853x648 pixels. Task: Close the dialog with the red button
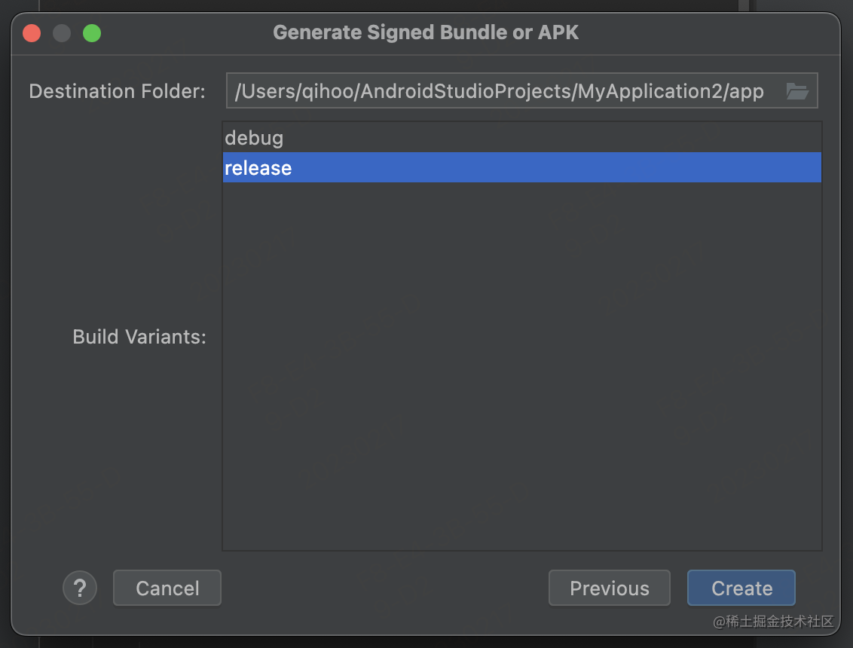pyautogui.click(x=32, y=33)
